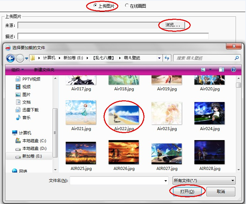Select the AIR028.jpg night sky thumbnail
This screenshot has height=204, width=246.
pyautogui.click(x=209, y=152)
